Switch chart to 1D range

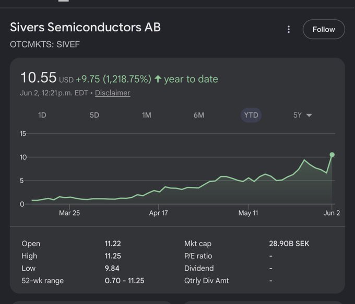(42, 115)
